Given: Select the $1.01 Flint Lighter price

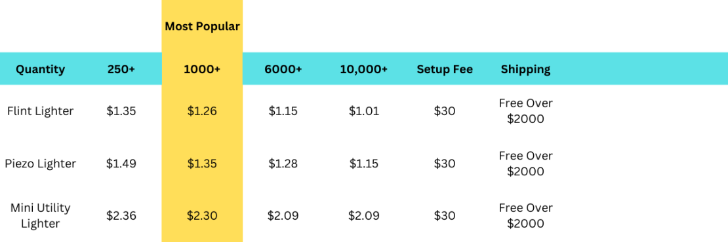Looking at the screenshot, I should coord(364,111).
